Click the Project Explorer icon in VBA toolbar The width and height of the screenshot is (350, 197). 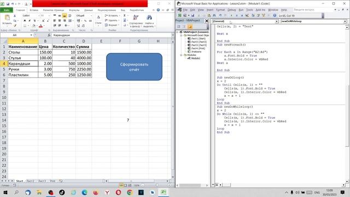[253, 15]
